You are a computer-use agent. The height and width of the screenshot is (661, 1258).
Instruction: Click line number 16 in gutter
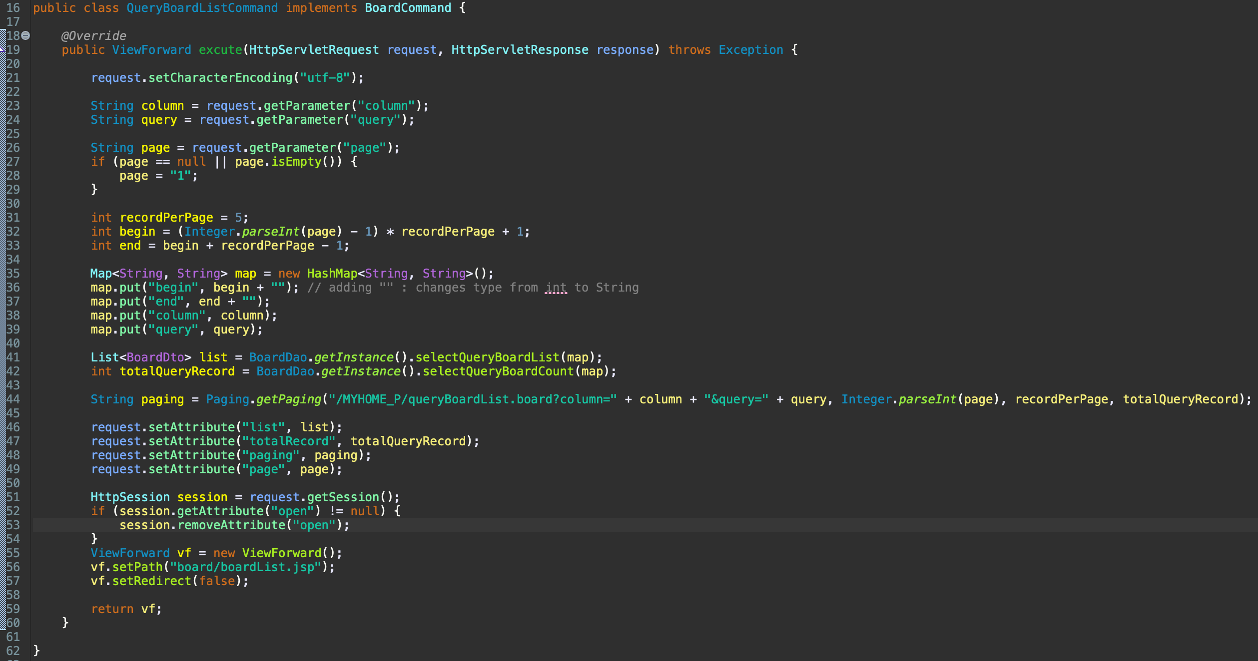13,8
